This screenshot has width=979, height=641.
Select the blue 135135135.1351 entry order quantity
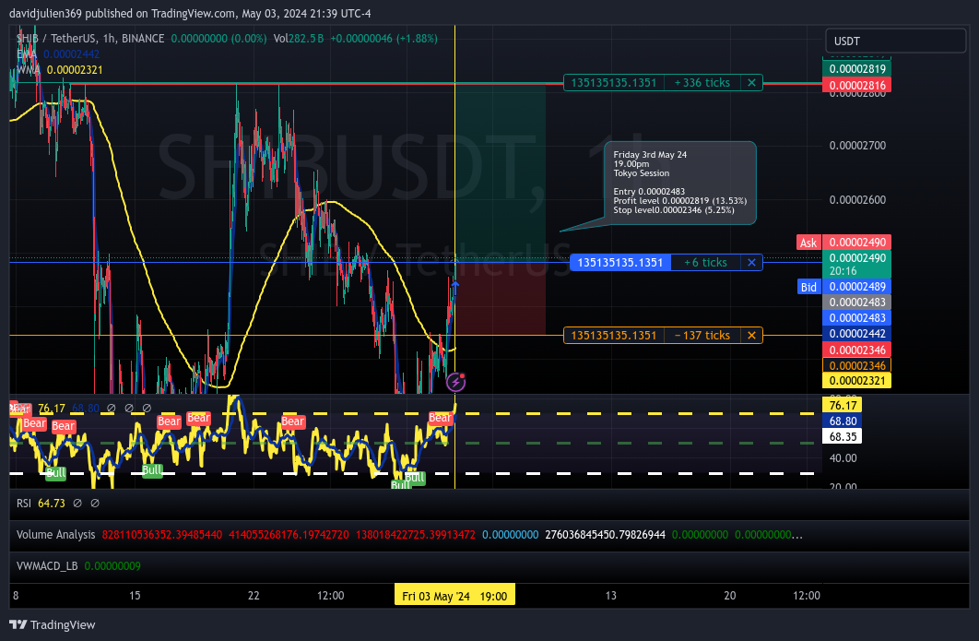(620, 263)
